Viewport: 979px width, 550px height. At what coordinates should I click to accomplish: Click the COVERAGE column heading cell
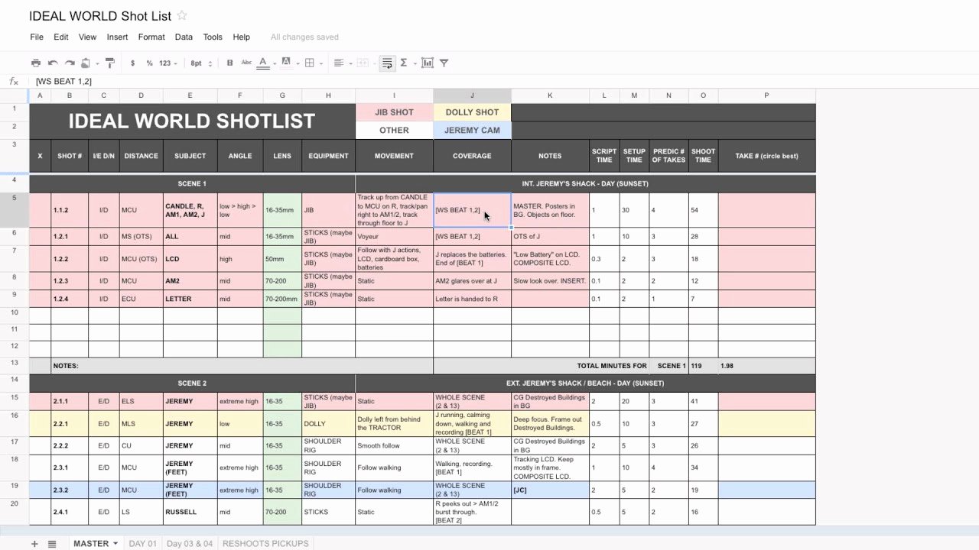tap(472, 156)
